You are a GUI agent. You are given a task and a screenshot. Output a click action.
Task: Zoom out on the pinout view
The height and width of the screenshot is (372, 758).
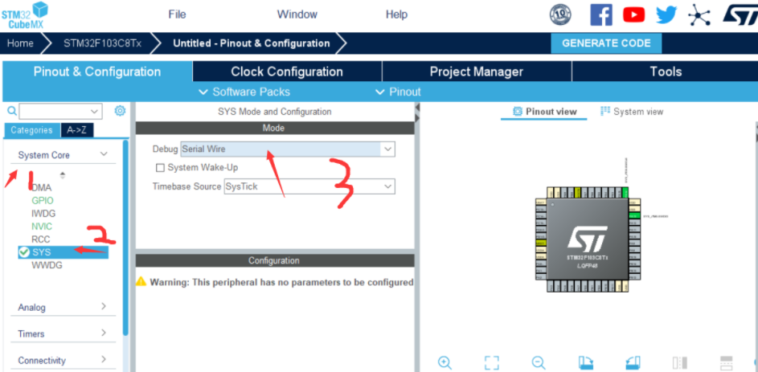[539, 362]
